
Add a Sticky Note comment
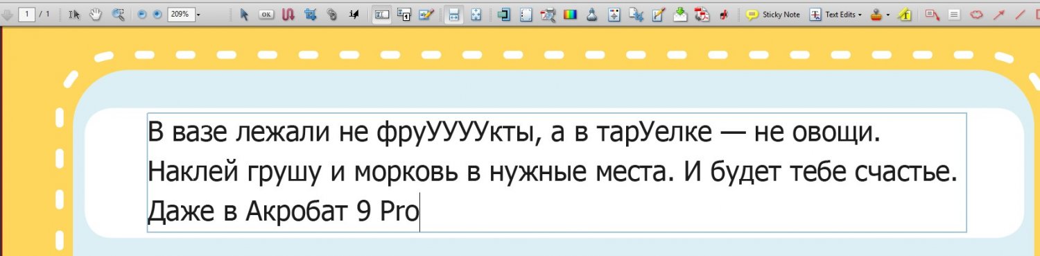pos(772,14)
